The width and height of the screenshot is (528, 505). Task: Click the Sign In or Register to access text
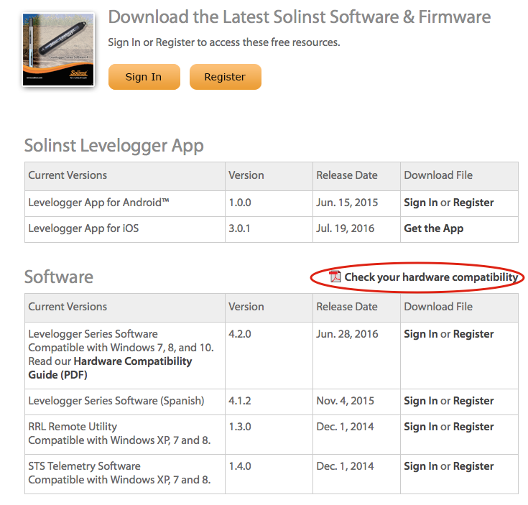click(x=224, y=42)
